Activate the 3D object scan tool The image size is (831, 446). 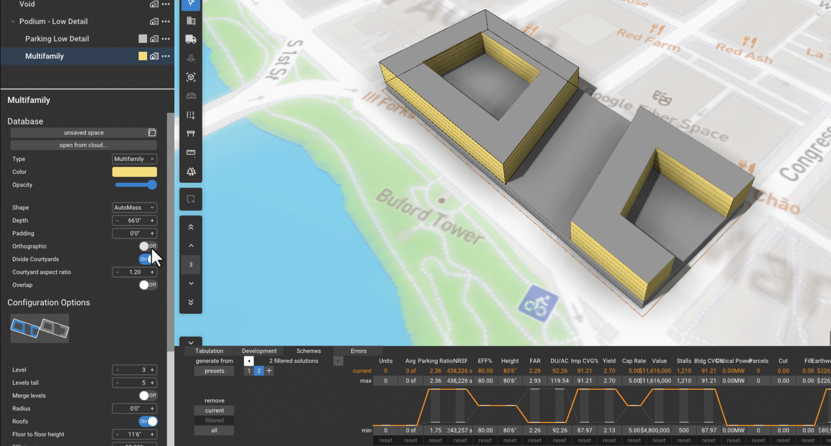(x=191, y=77)
